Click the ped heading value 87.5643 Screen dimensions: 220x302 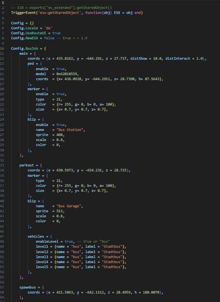pyautogui.click(x=152, y=79)
